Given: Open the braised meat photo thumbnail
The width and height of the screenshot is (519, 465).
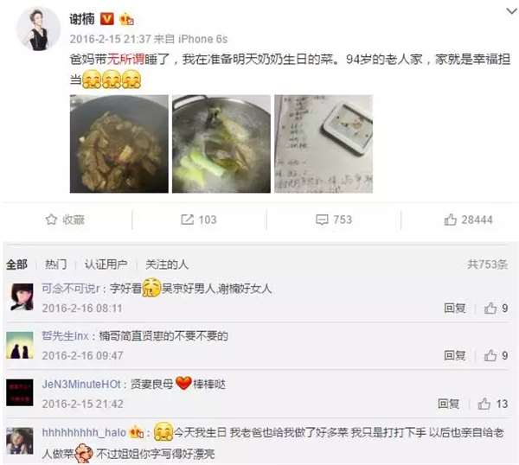Looking at the screenshot, I should 119,143.
